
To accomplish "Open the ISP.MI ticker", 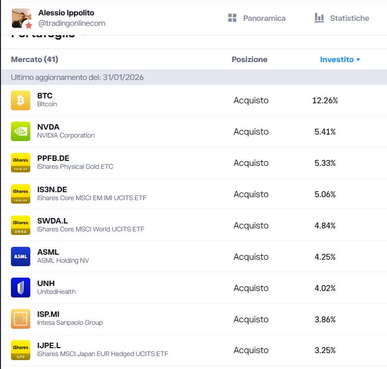I will [48, 314].
